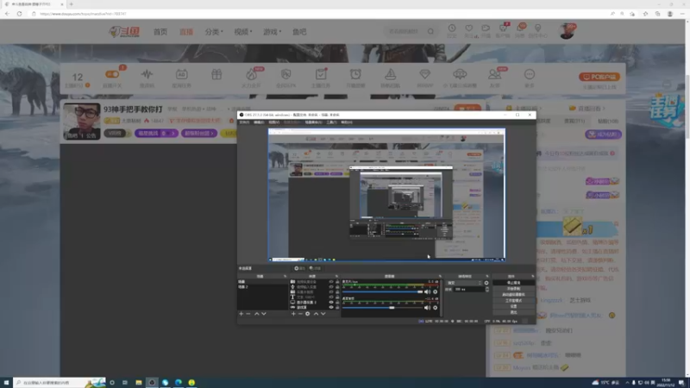Open the diamond VIP icon in Douyu toolbar

point(424,74)
